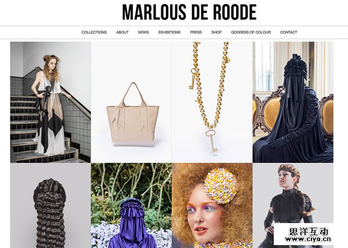Open the staircase dress model photo
Screen dimensions: 348x248
[50, 102]
